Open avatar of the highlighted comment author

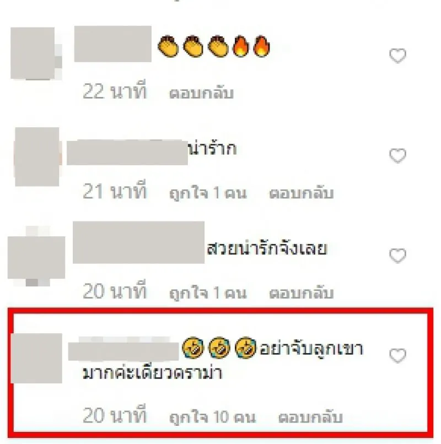point(36,358)
